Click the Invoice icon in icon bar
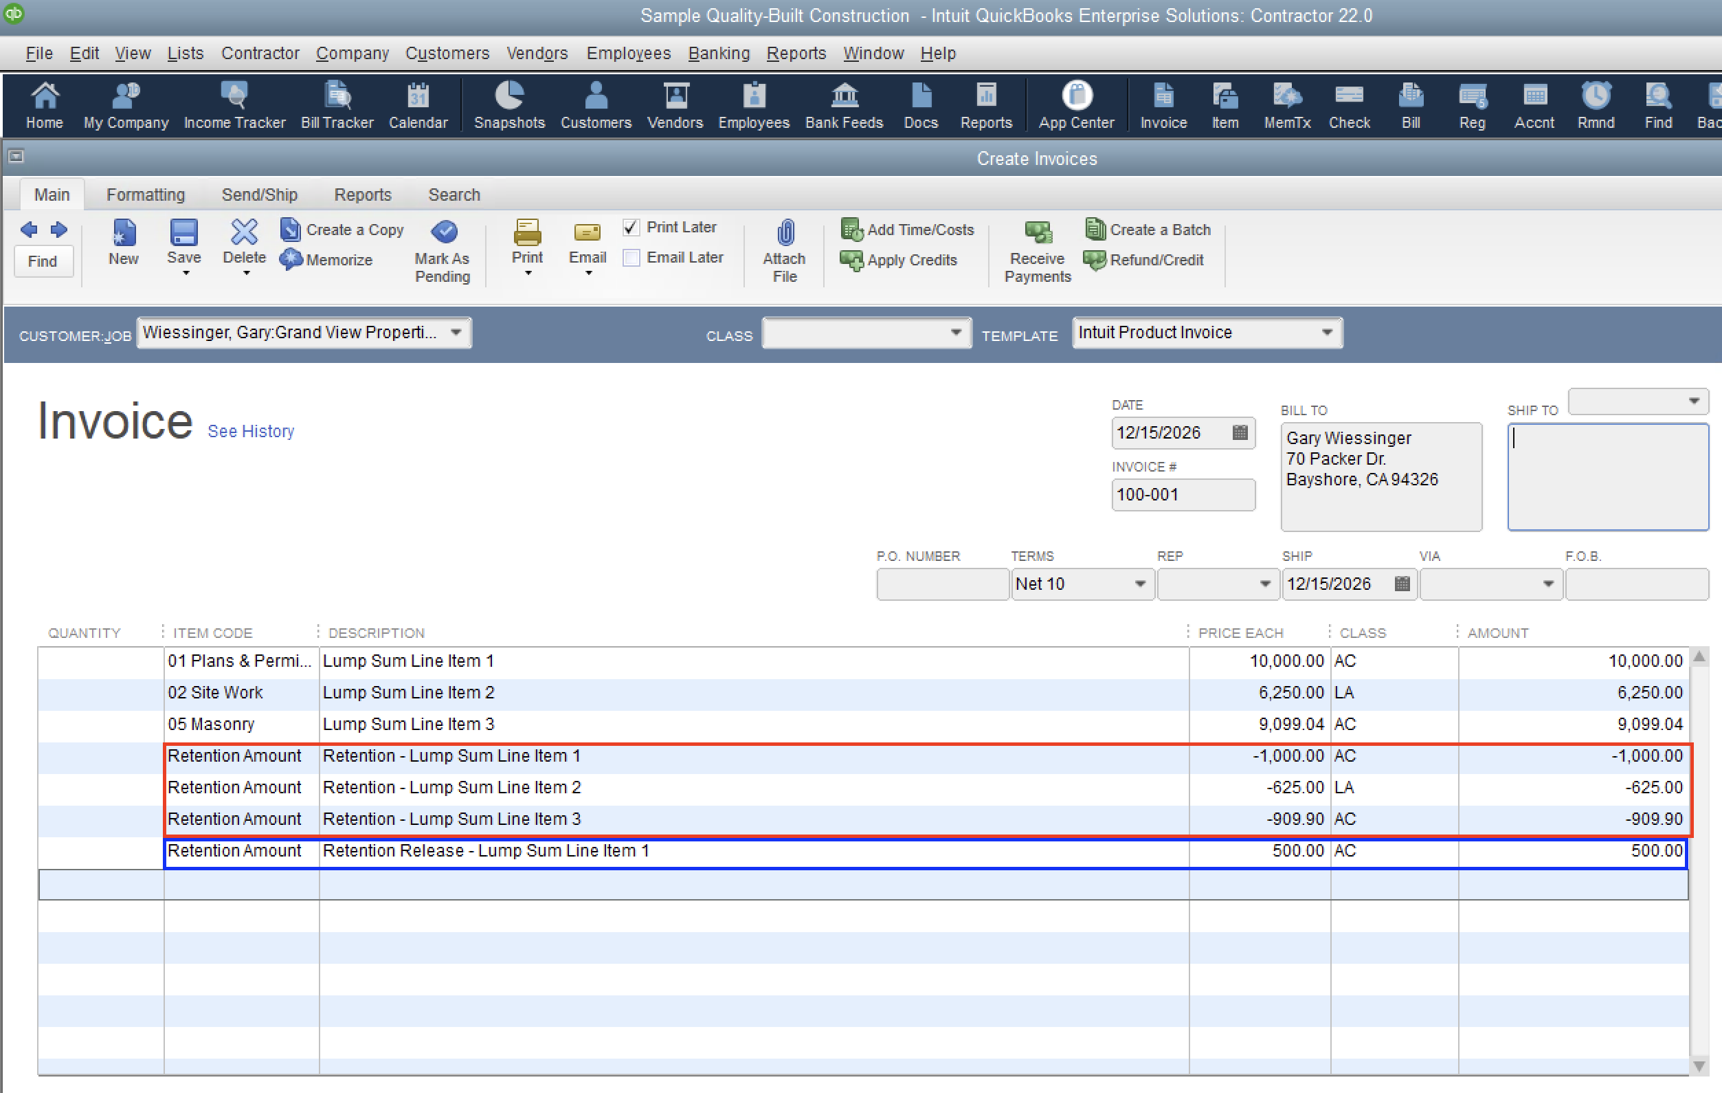 pyautogui.click(x=1163, y=105)
